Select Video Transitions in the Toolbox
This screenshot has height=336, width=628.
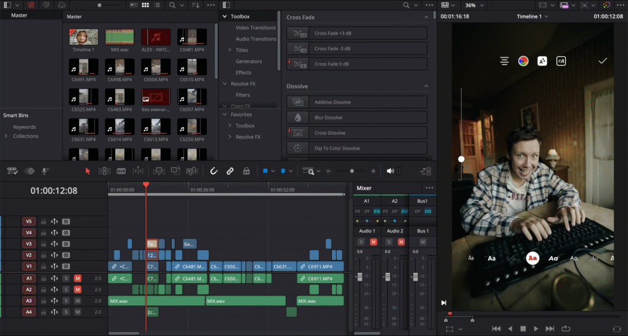click(256, 28)
